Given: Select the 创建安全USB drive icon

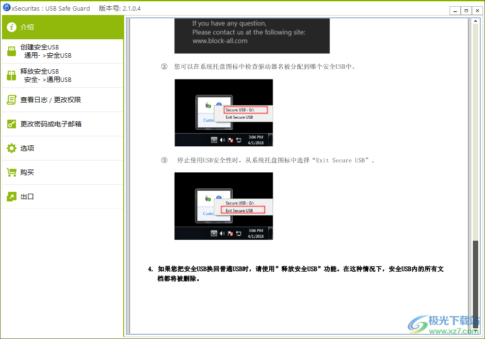Looking at the screenshot, I should [11, 51].
